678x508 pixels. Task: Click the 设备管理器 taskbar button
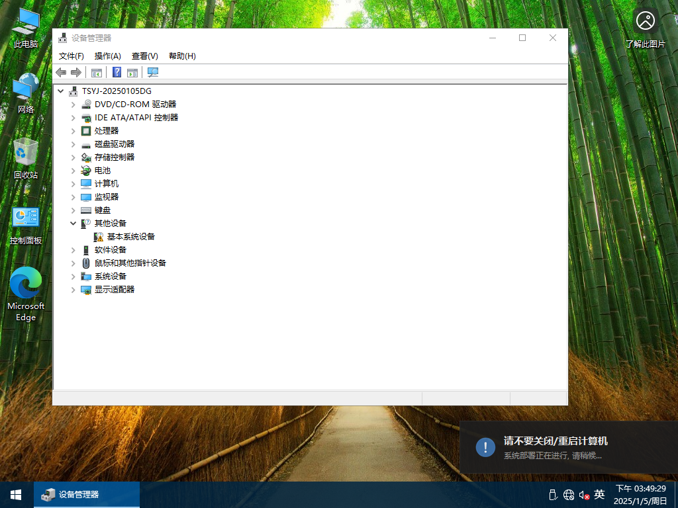[x=87, y=495]
